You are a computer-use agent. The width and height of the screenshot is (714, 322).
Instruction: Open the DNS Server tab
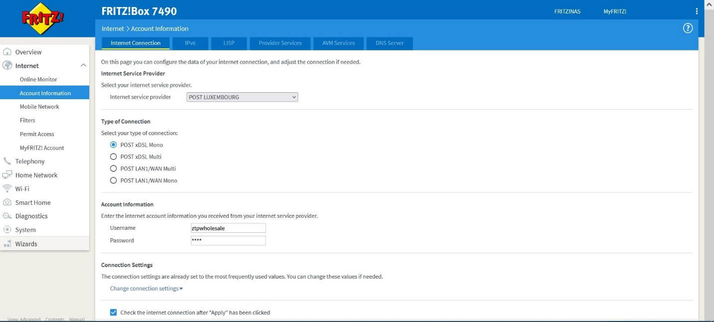(x=389, y=43)
